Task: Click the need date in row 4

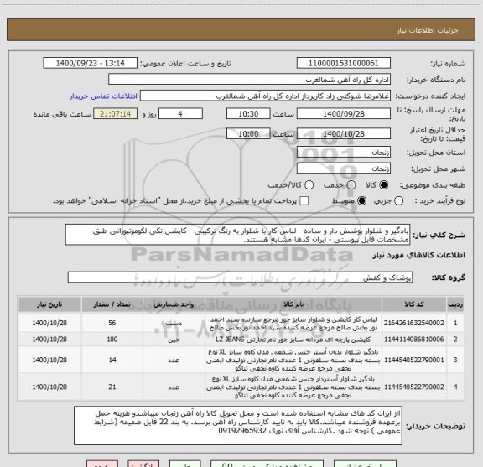Action: [x=49, y=387]
